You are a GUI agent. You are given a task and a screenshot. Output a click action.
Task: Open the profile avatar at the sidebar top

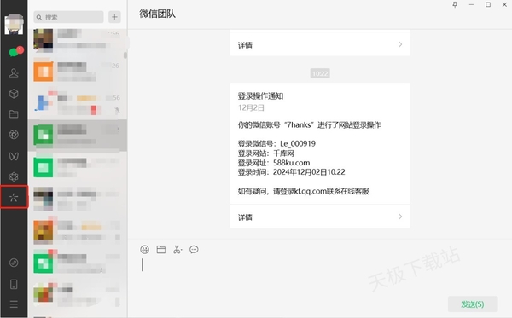[x=14, y=25]
